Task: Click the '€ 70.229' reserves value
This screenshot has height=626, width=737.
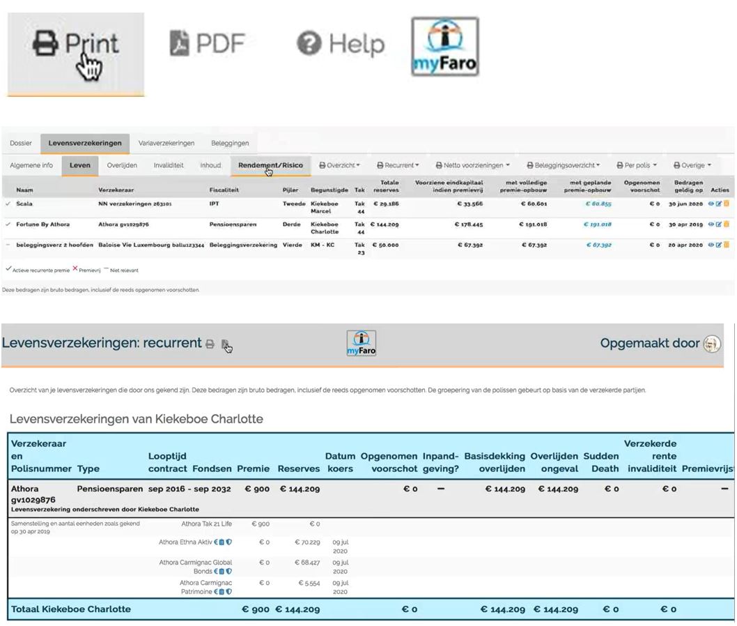Action: point(307,542)
